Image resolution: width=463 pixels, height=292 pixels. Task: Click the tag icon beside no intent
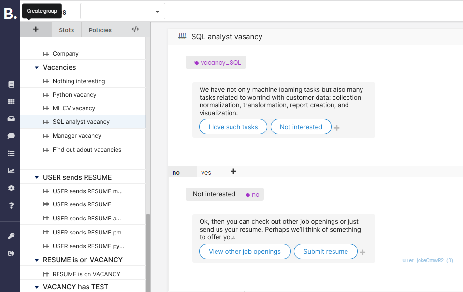click(248, 195)
